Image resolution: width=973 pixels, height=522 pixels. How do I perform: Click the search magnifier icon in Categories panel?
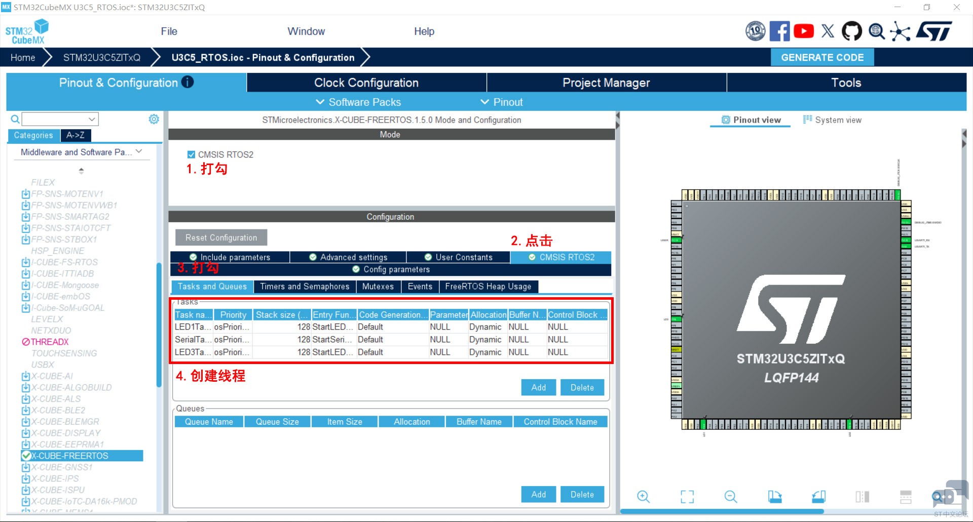point(15,119)
